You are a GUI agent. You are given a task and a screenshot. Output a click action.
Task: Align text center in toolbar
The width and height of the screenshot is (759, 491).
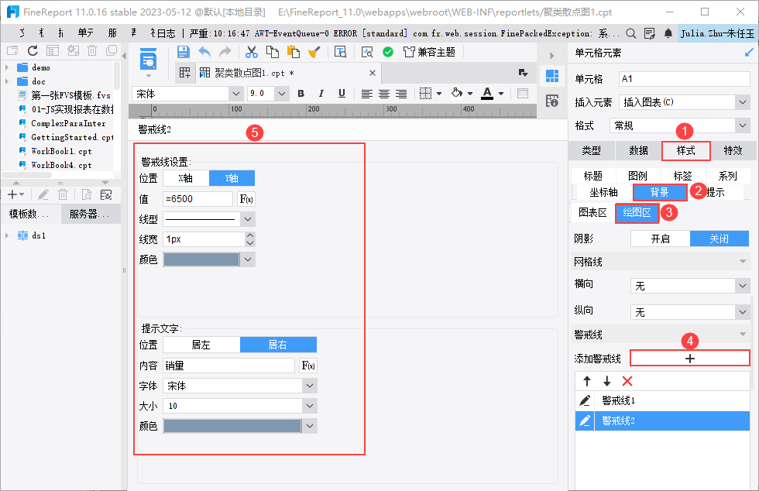tap(384, 94)
